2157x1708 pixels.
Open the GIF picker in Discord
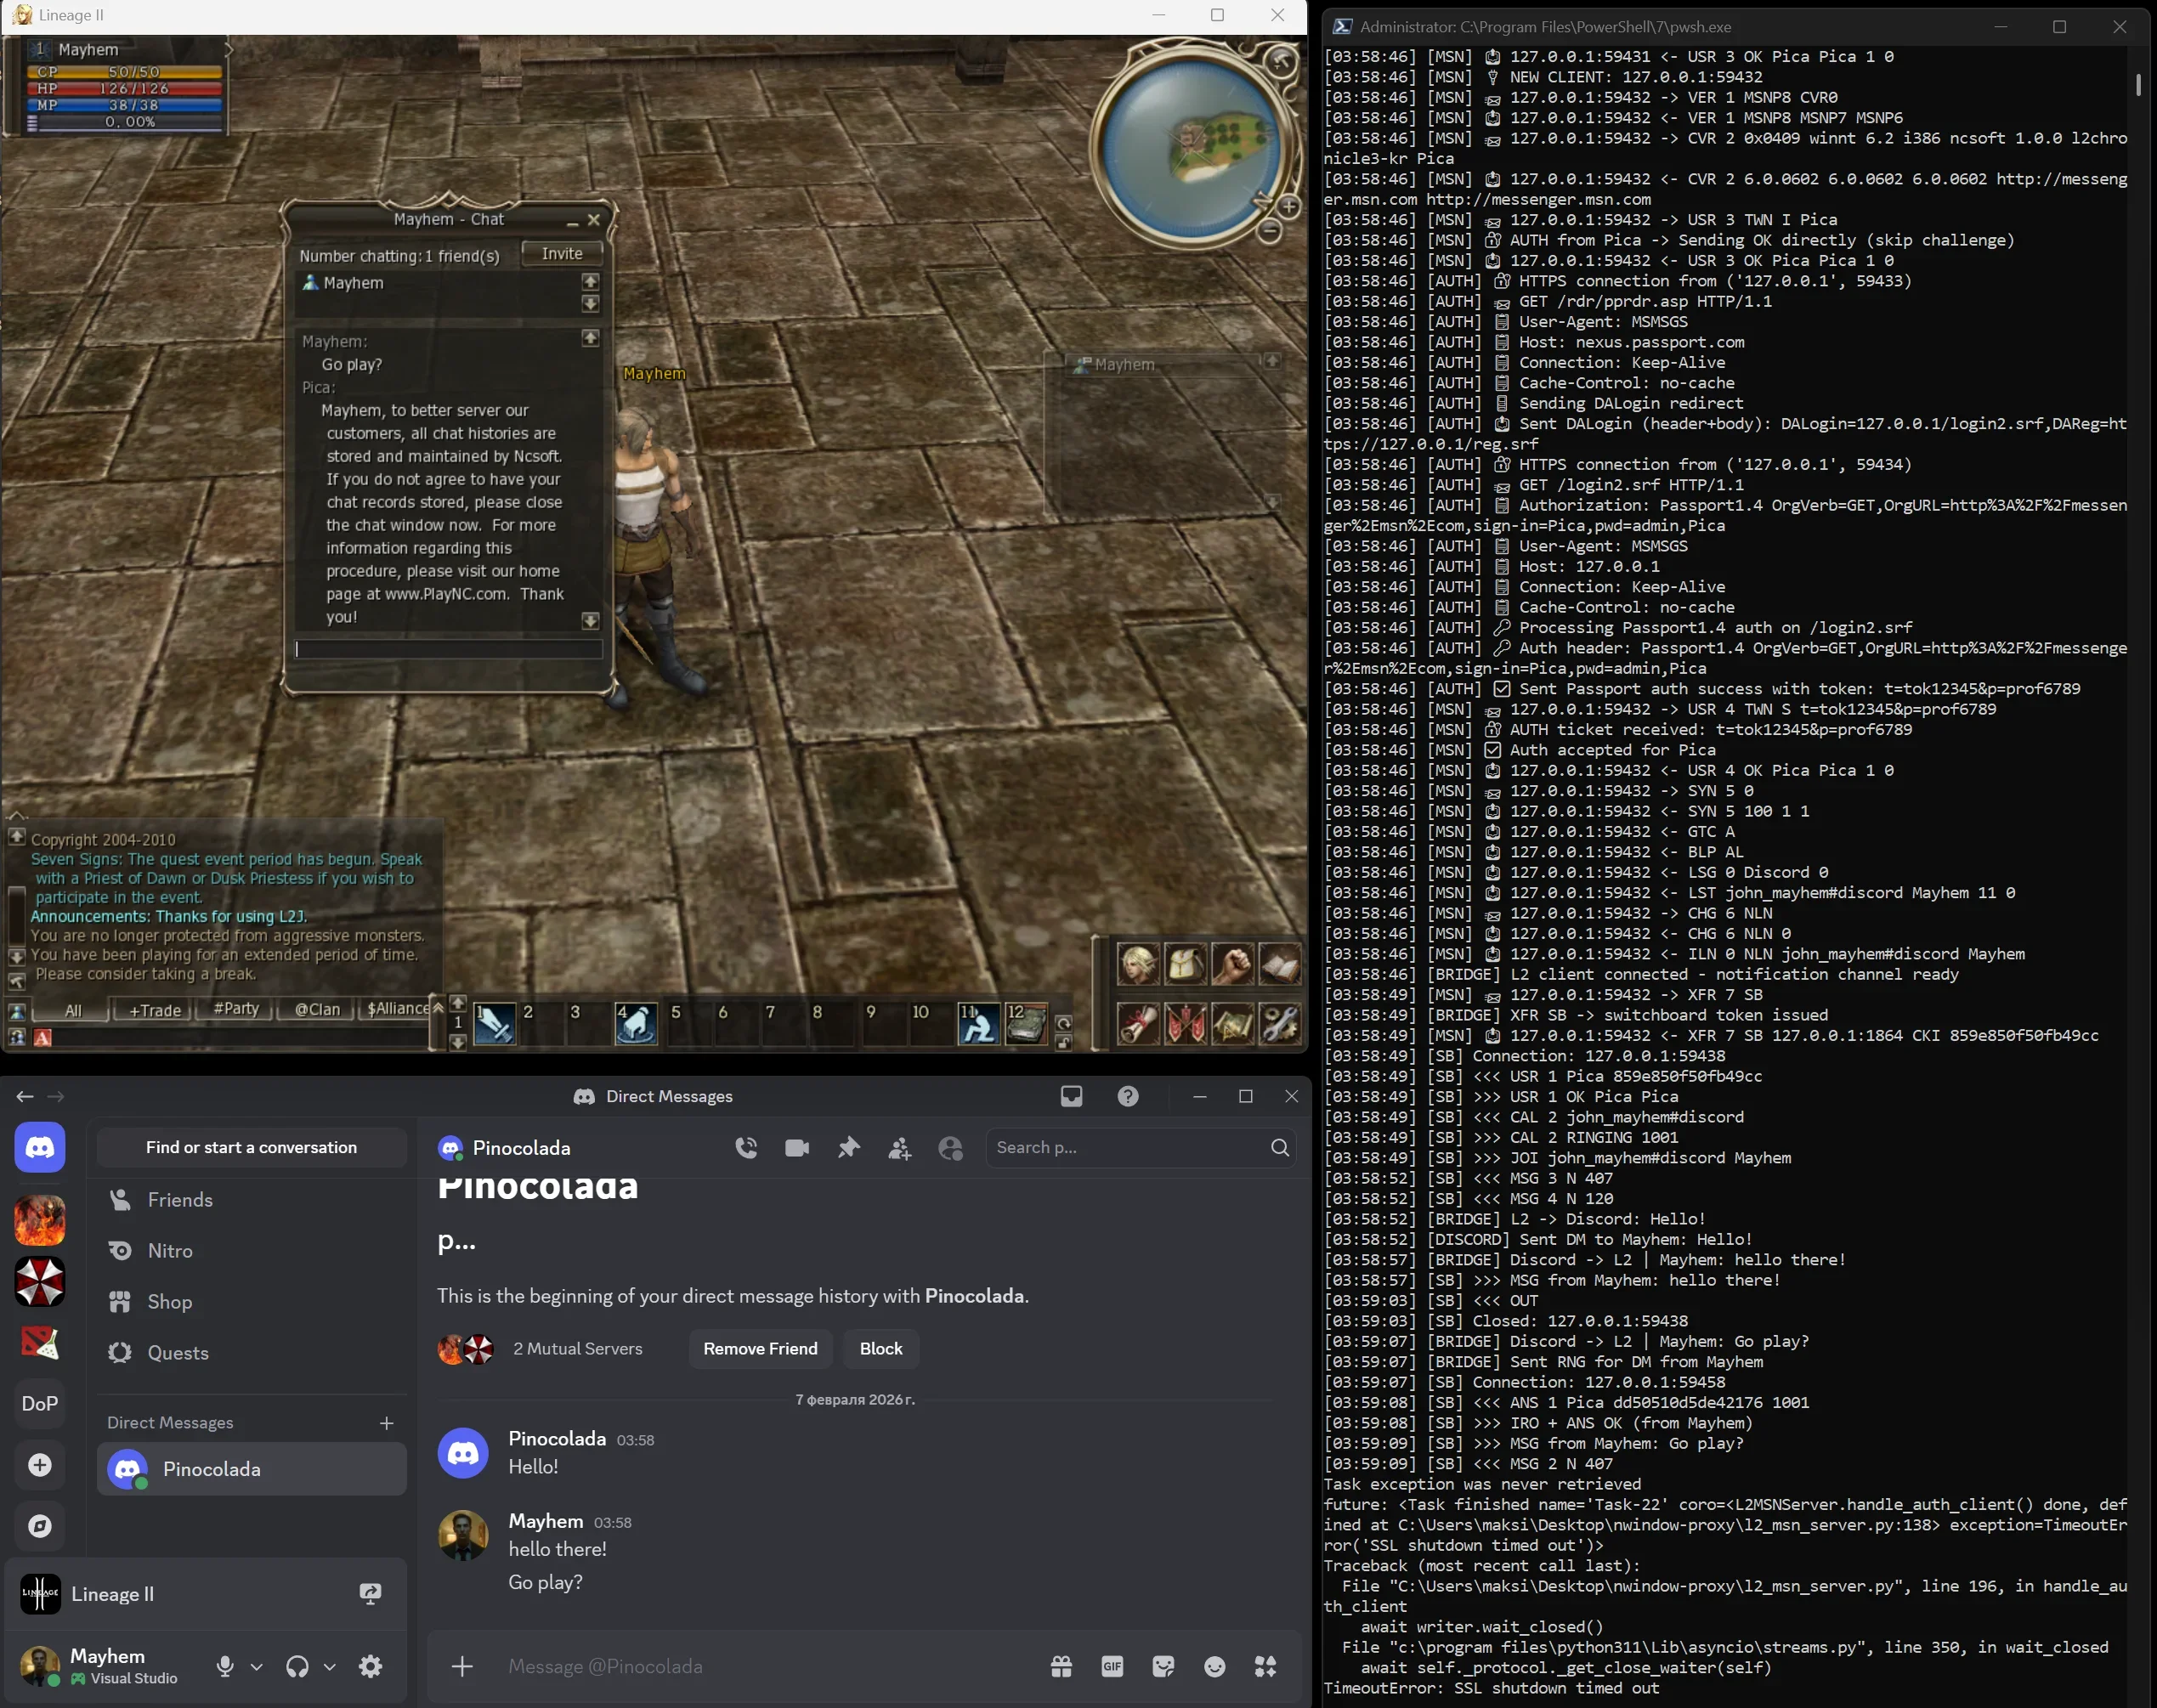(x=1112, y=1666)
